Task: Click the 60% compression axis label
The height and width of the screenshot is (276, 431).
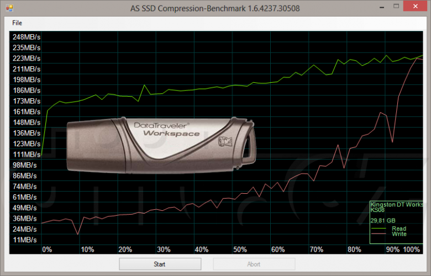Action: 278,250
